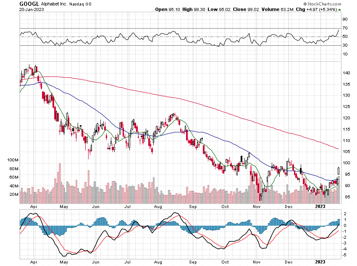The width and height of the screenshot is (357, 266).
Task: Click the -4 label on the MACD scale
Action: (x=345, y=249)
